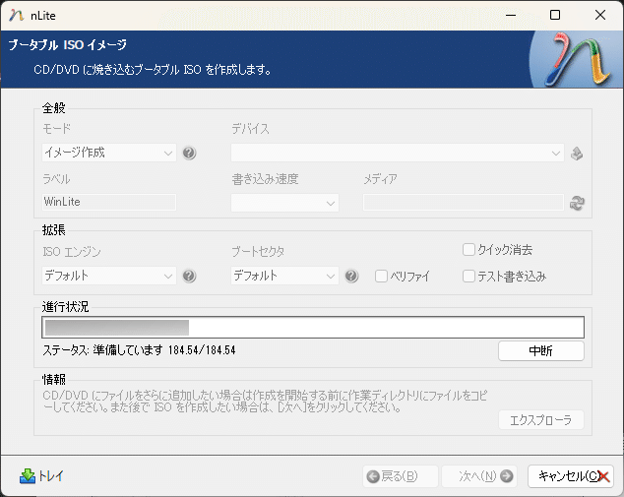Check the テスト書き込み option

click(468, 277)
